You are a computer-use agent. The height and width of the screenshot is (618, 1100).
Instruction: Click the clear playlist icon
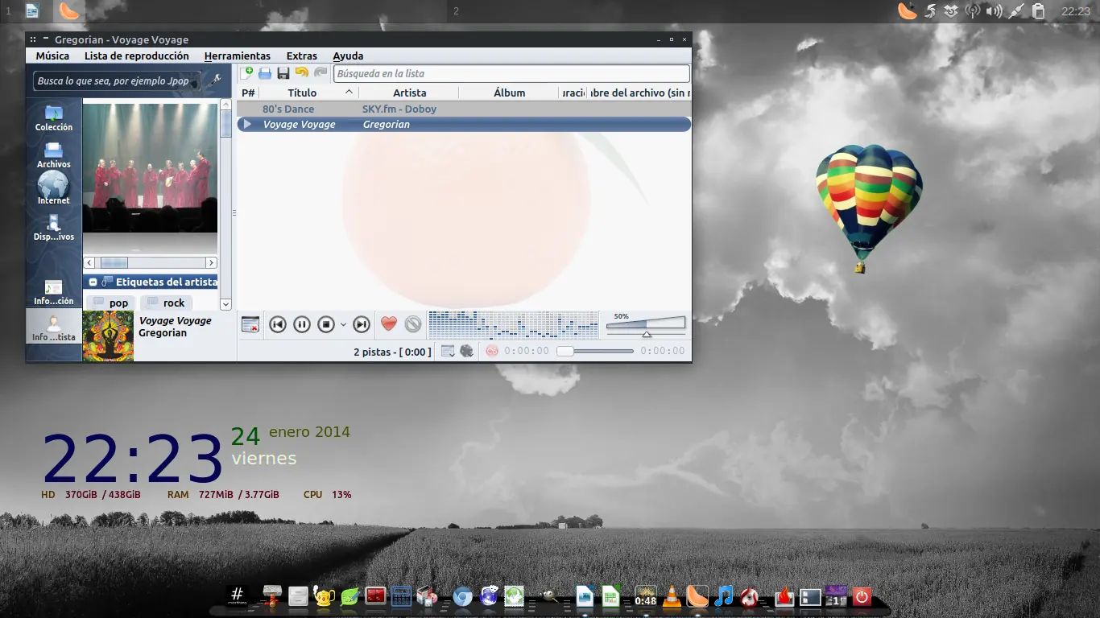click(250, 324)
